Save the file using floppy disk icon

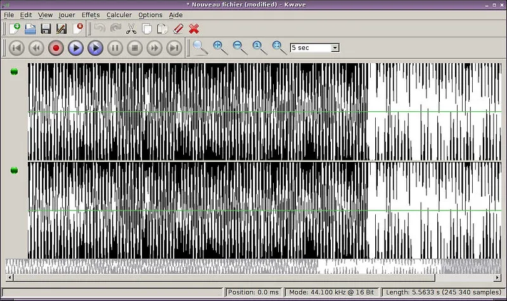tap(46, 28)
